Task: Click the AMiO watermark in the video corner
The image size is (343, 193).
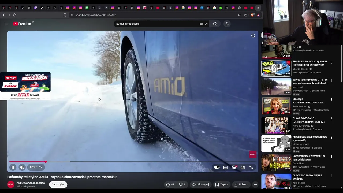Action: pos(253,154)
